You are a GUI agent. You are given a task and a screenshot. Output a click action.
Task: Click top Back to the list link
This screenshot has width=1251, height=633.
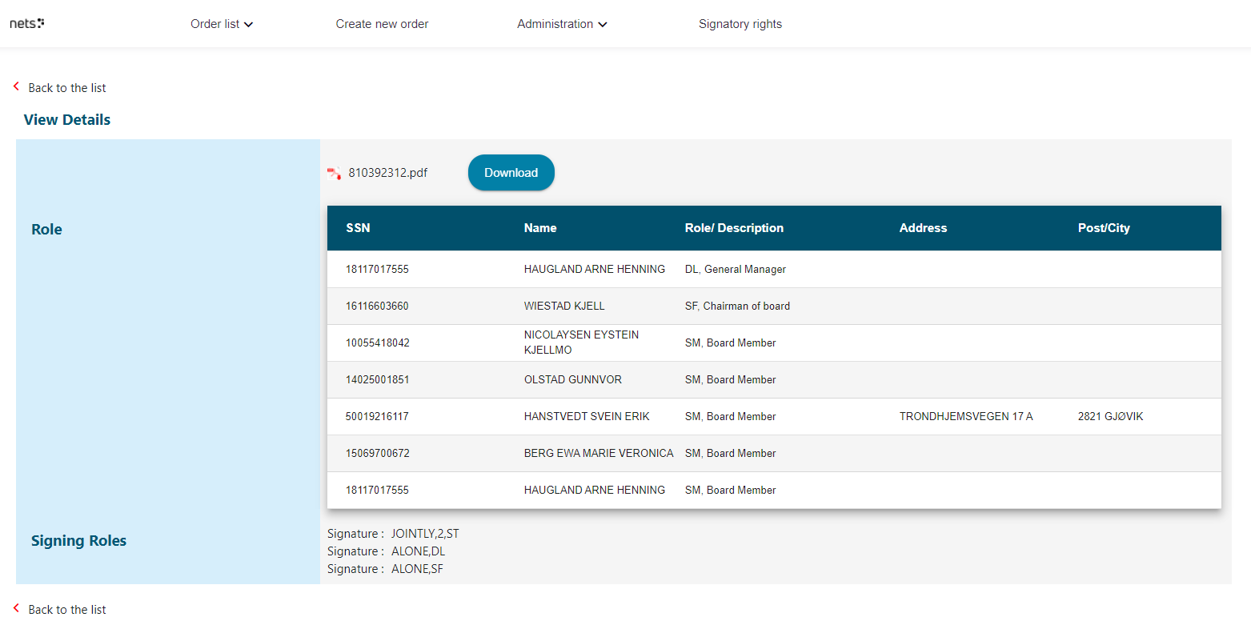(x=67, y=88)
